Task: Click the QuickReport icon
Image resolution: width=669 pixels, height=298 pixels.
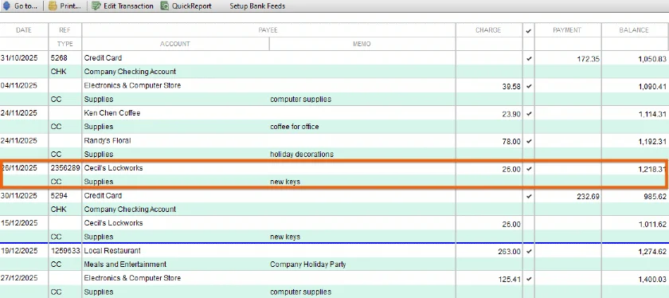Action: pos(165,6)
